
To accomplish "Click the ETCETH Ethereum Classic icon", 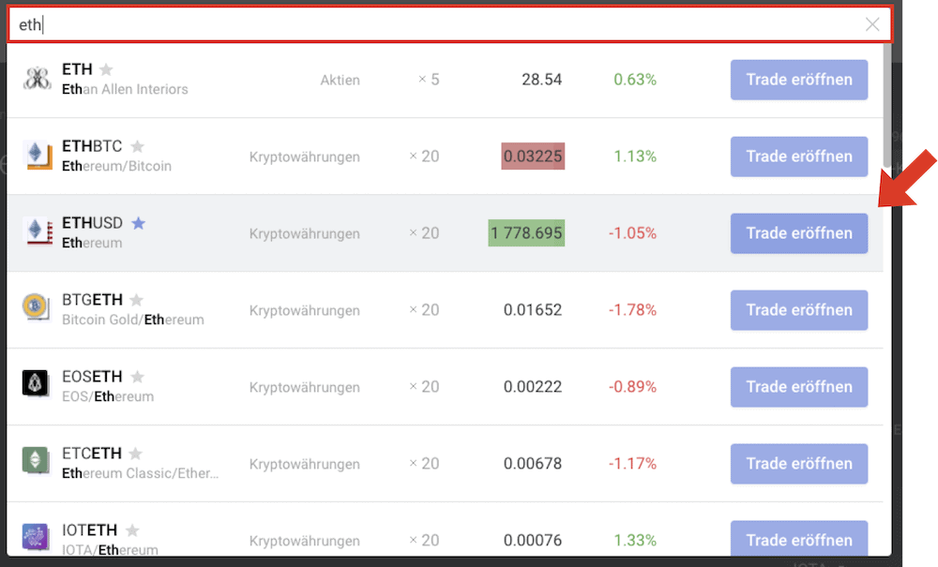I will (36, 460).
